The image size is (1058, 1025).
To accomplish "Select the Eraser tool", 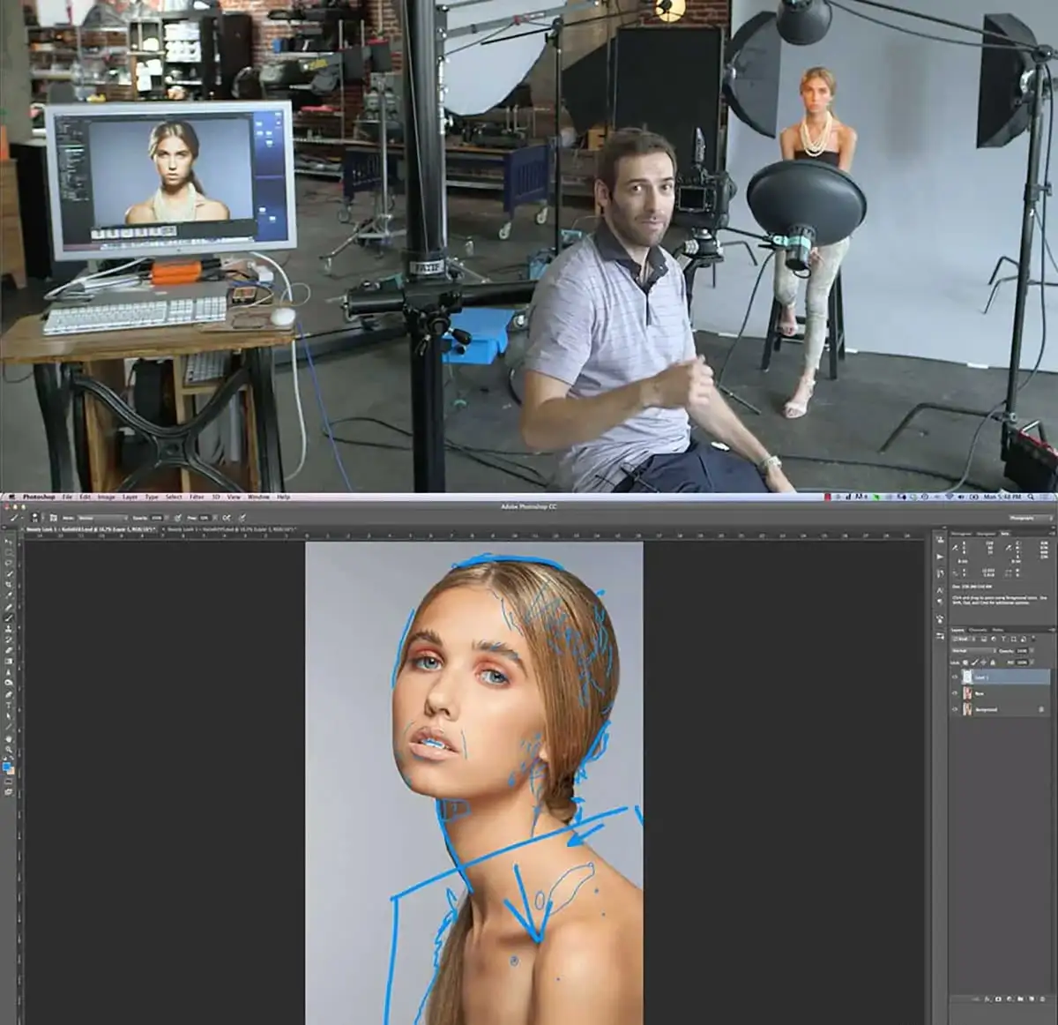I will tap(10, 650).
